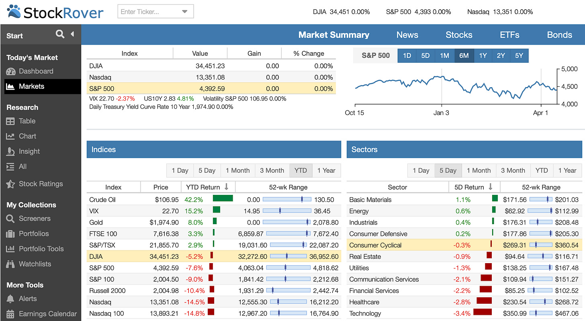This screenshot has width=585, height=321.
Task: Set S&P 500 chart to 6M
Action: tap(464, 55)
